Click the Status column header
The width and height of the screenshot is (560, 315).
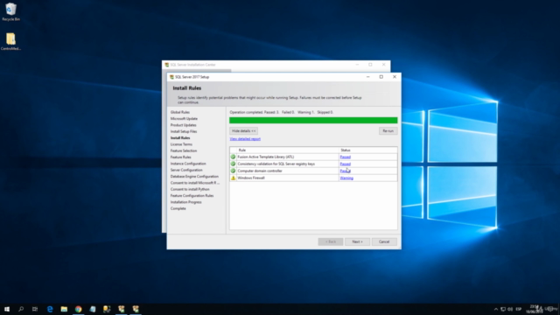pyautogui.click(x=368, y=150)
